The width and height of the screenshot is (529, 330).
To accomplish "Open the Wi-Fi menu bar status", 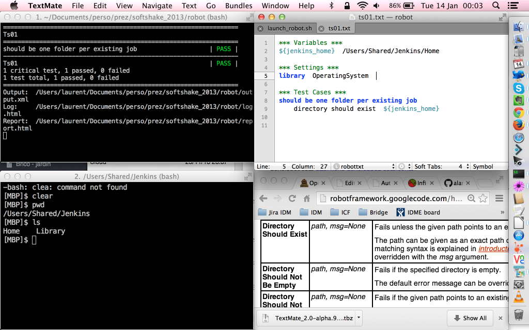I will coord(362,5).
